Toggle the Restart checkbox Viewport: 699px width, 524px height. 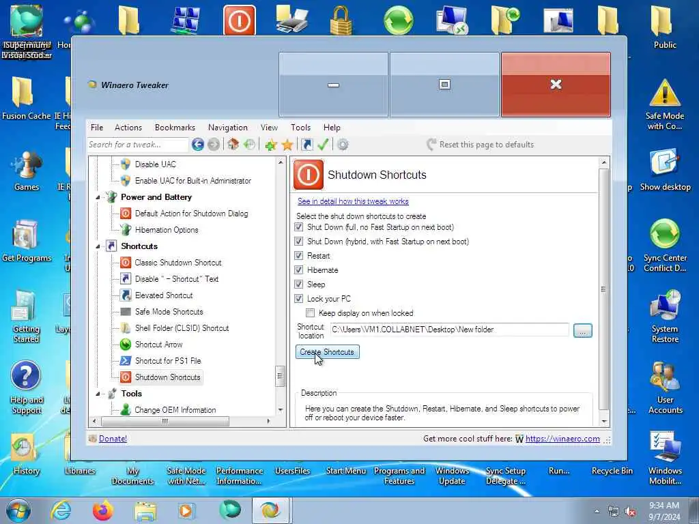tap(299, 256)
